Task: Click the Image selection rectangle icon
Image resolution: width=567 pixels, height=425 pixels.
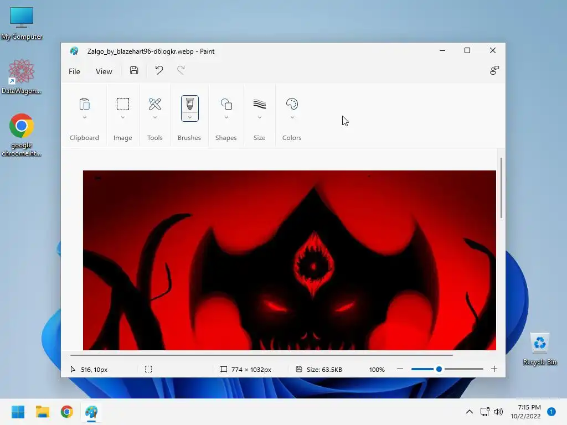Action: pos(122,104)
